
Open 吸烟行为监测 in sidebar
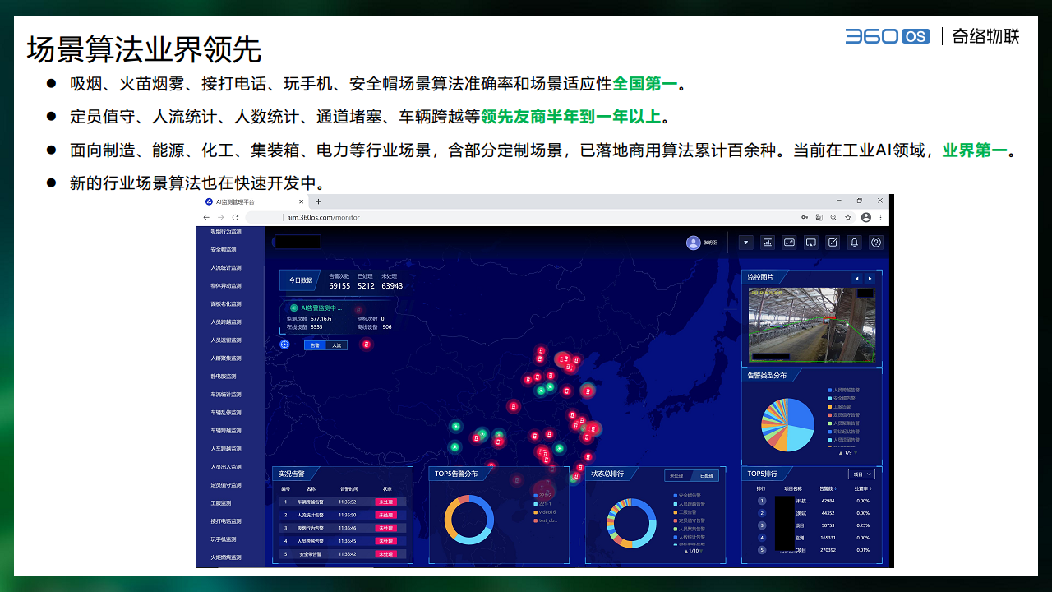pos(226,231)
